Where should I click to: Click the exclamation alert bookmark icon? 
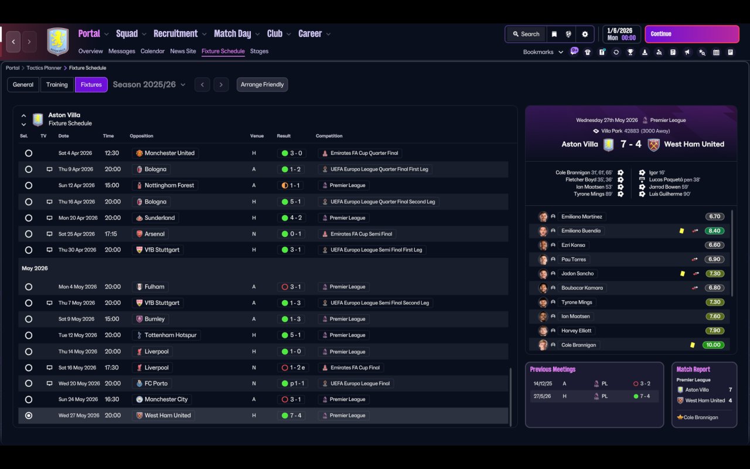(602, 52)
